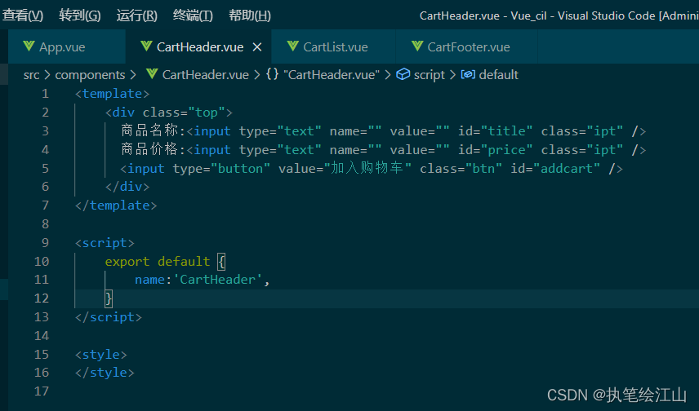Open the 转到(G) menu
The image size is (699, 411).
tap(80, 15)
